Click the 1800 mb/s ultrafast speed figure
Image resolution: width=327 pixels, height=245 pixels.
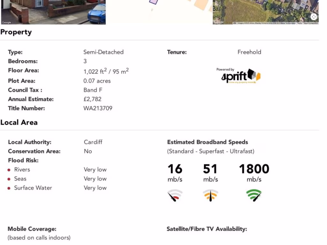pyautogui.click(x=254, y=169)
